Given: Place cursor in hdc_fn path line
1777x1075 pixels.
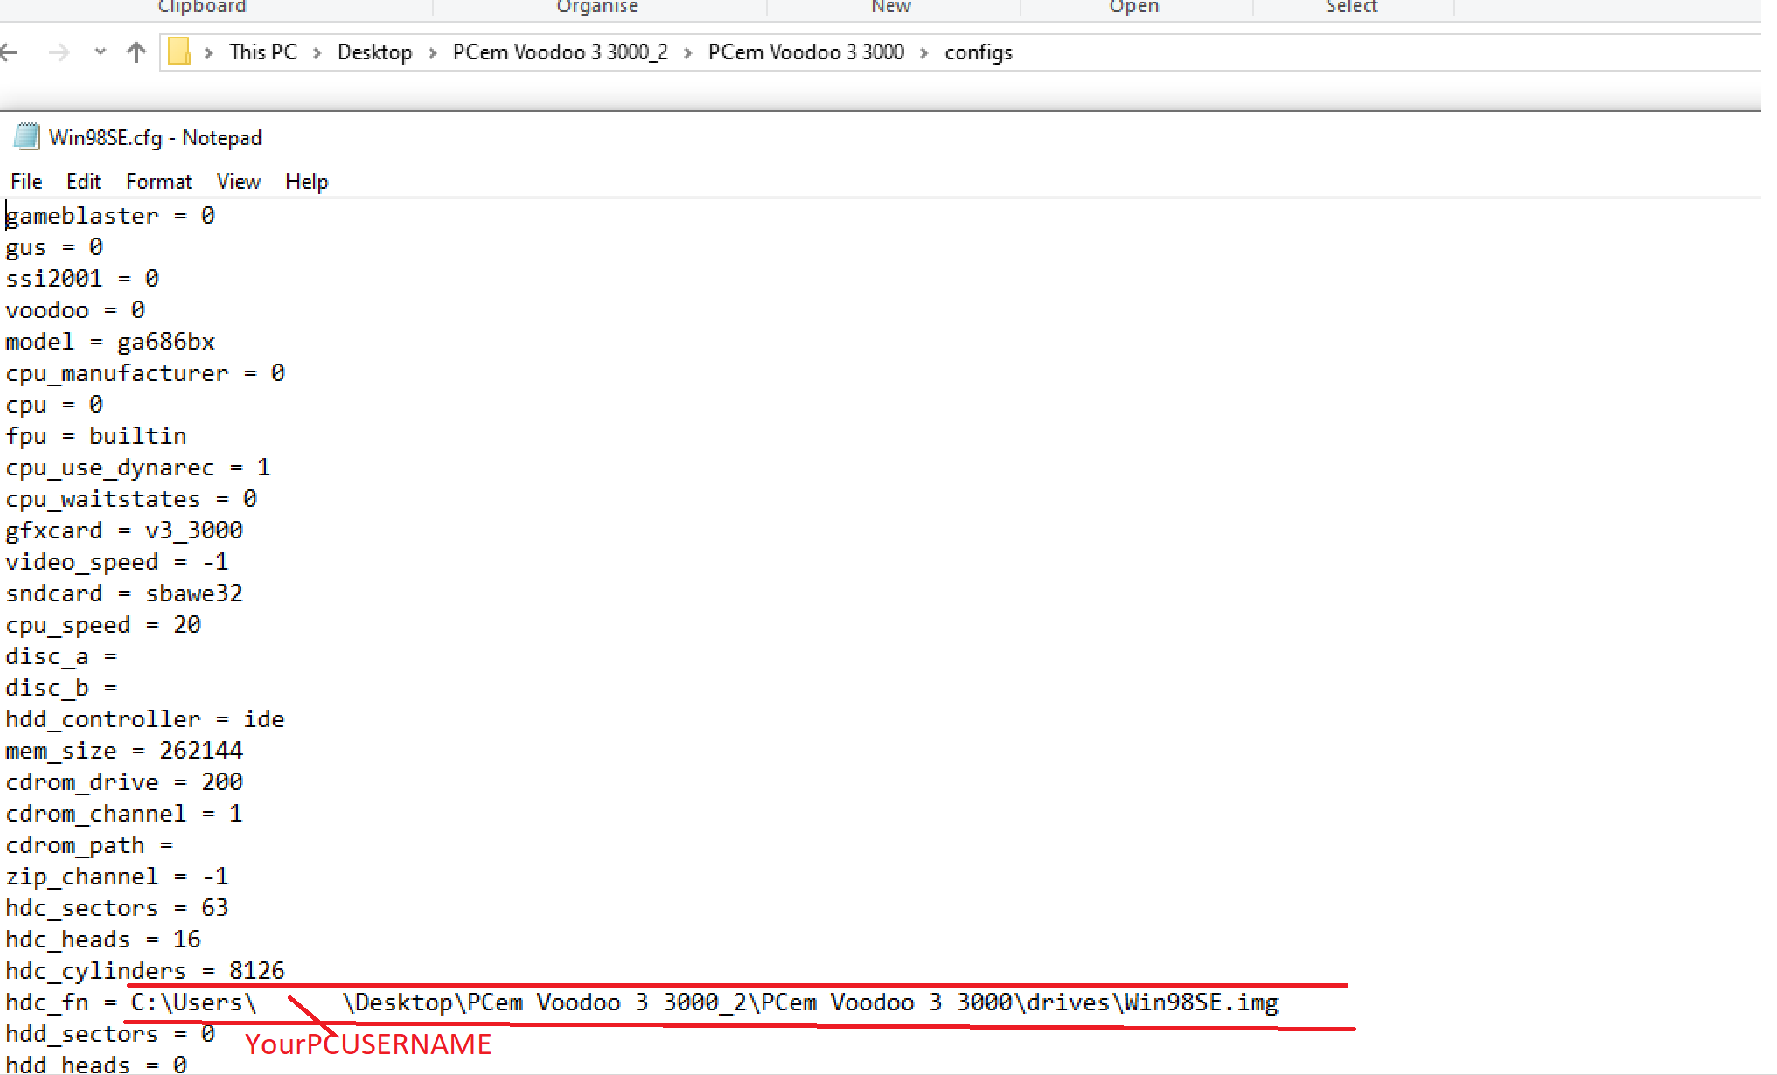Looking at the screenshot, I should click(700, 1002).
